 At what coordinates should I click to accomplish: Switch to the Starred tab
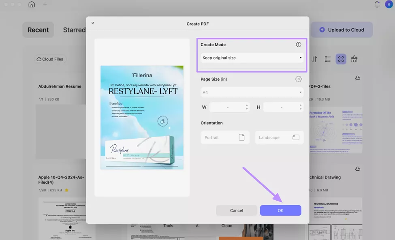point(74,29)
